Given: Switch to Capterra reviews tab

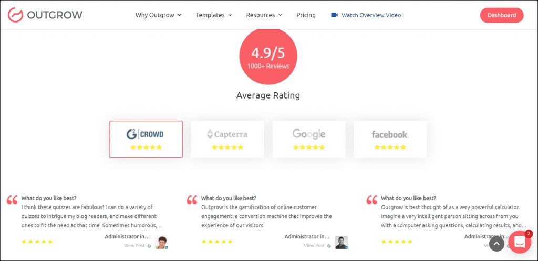Looking at the screenshot, I should pyautogui.click(x=227, y=139).
